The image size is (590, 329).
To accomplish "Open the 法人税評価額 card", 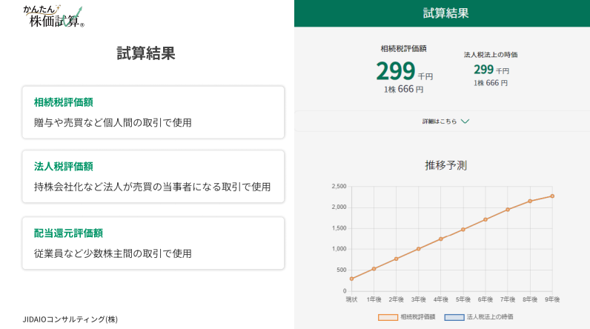I will (x=153, y=176).
